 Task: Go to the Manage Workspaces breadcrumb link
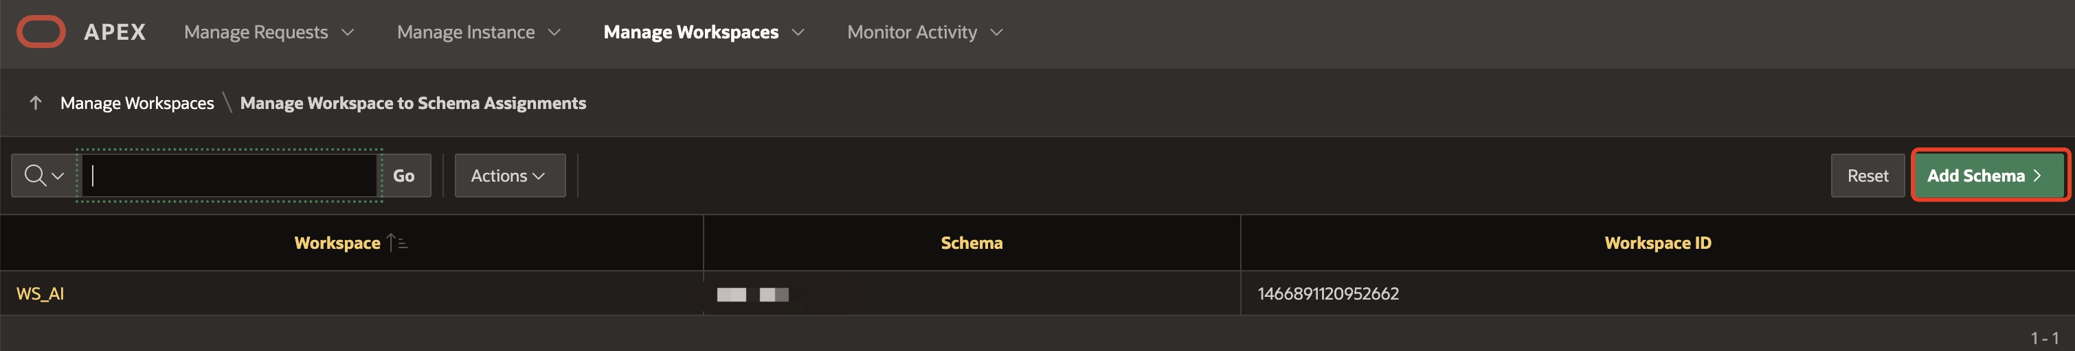pos(137,103)
